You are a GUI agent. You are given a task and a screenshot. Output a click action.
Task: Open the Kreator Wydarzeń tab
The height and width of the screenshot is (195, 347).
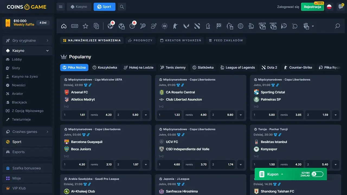coord(181,40)
